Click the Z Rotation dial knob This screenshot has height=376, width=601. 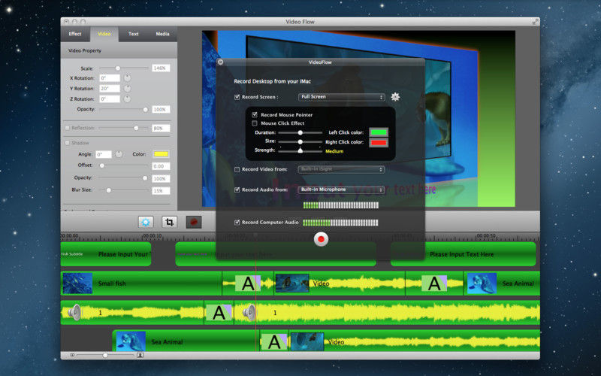[127, 99]
